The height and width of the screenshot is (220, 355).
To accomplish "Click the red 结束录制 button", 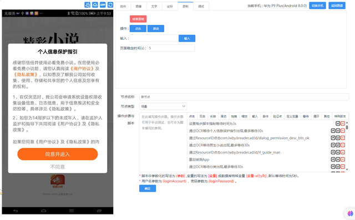I will pos(138,19).
